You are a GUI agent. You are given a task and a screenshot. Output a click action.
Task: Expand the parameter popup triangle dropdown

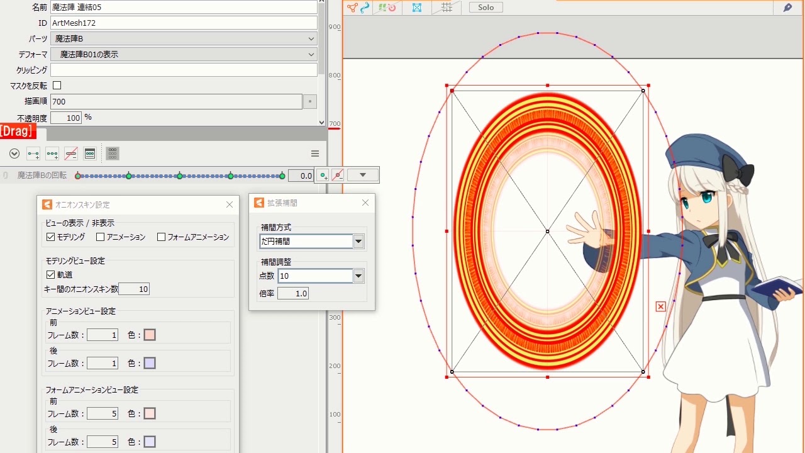[x=363, y=175]
